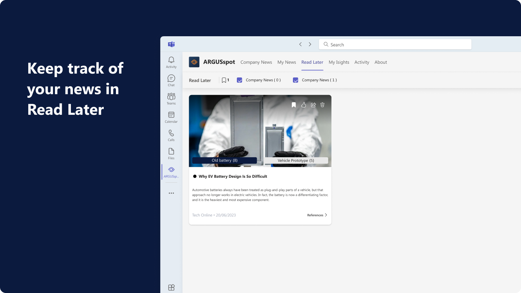Click the black dot beside the article title
This screenshot has height=293, width=521.
pos(195,177)
